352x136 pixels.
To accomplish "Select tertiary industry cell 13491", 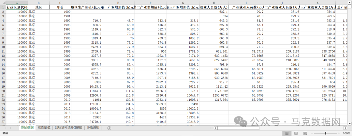I will point(183,104).
